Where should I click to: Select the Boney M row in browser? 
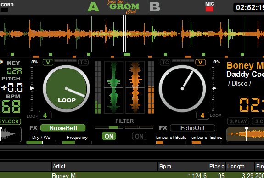pos(132,175)
